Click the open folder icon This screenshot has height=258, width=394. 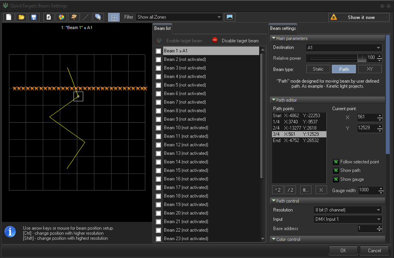[21, 17]
